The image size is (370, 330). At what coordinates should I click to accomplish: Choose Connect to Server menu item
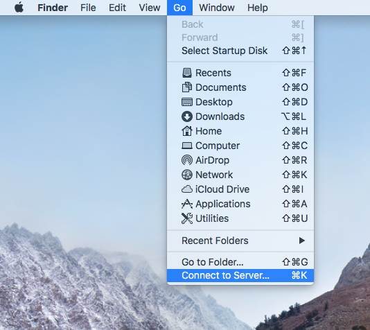[x=240, y=275]
